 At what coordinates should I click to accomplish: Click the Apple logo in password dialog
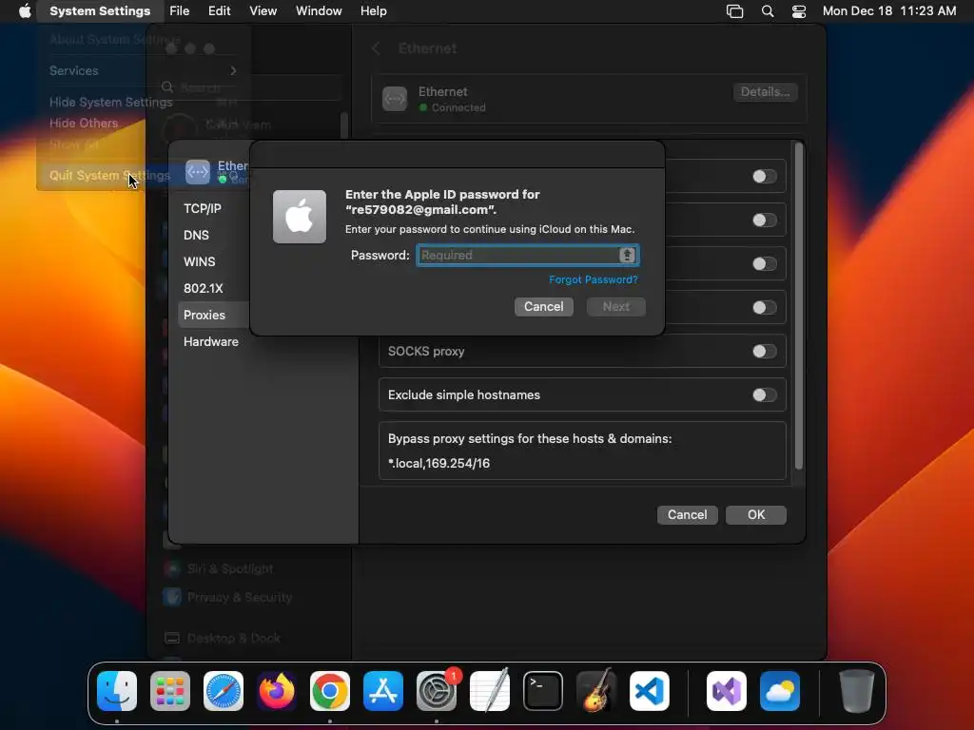tap(300, 217)
